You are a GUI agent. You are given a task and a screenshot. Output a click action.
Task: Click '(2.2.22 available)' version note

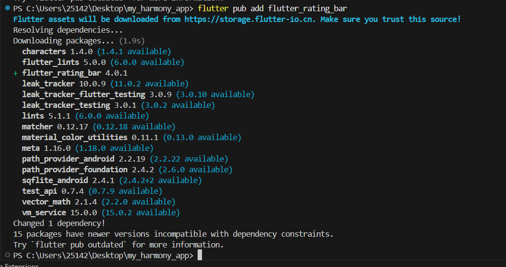189,159
